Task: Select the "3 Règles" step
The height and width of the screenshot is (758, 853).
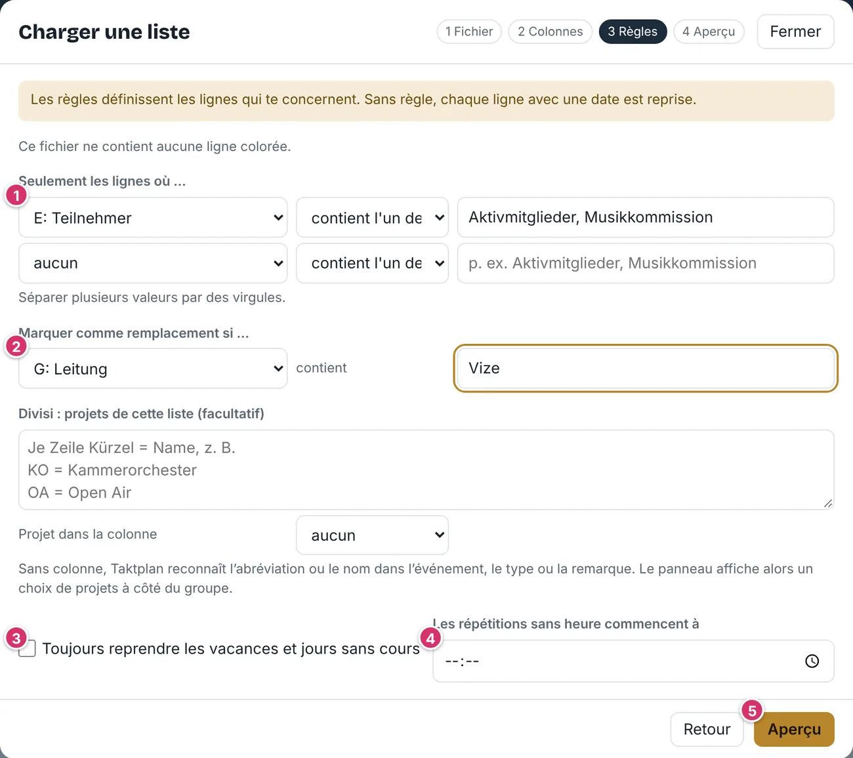Action: tap(633, 32)
